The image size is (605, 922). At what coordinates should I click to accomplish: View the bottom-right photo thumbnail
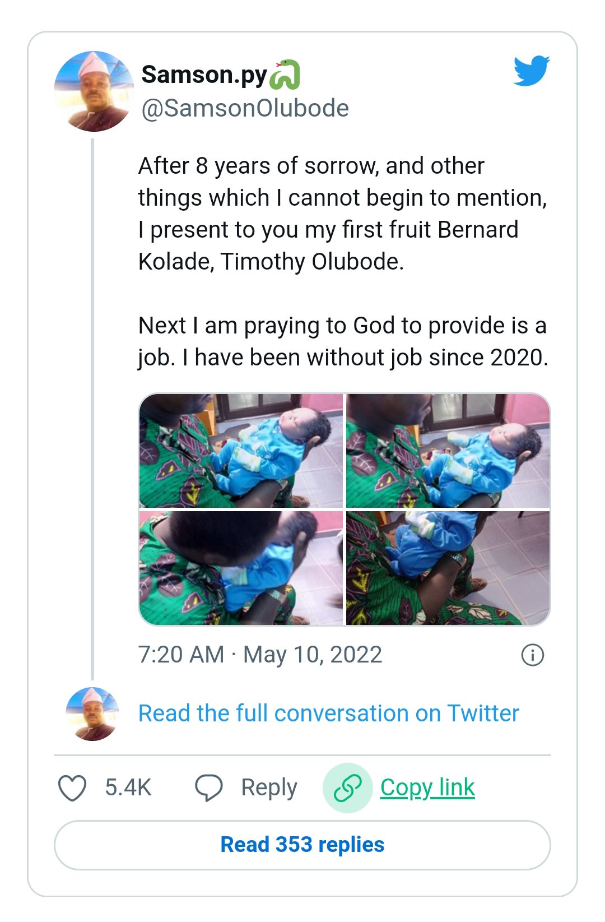click(x=448, y=568)
